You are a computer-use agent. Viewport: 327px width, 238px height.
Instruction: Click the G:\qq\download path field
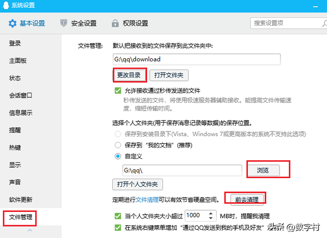pyautogui.click(x=197, y=59)
